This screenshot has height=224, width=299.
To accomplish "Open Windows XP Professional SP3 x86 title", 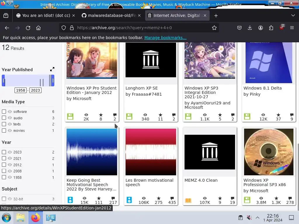I will (265, 182).
